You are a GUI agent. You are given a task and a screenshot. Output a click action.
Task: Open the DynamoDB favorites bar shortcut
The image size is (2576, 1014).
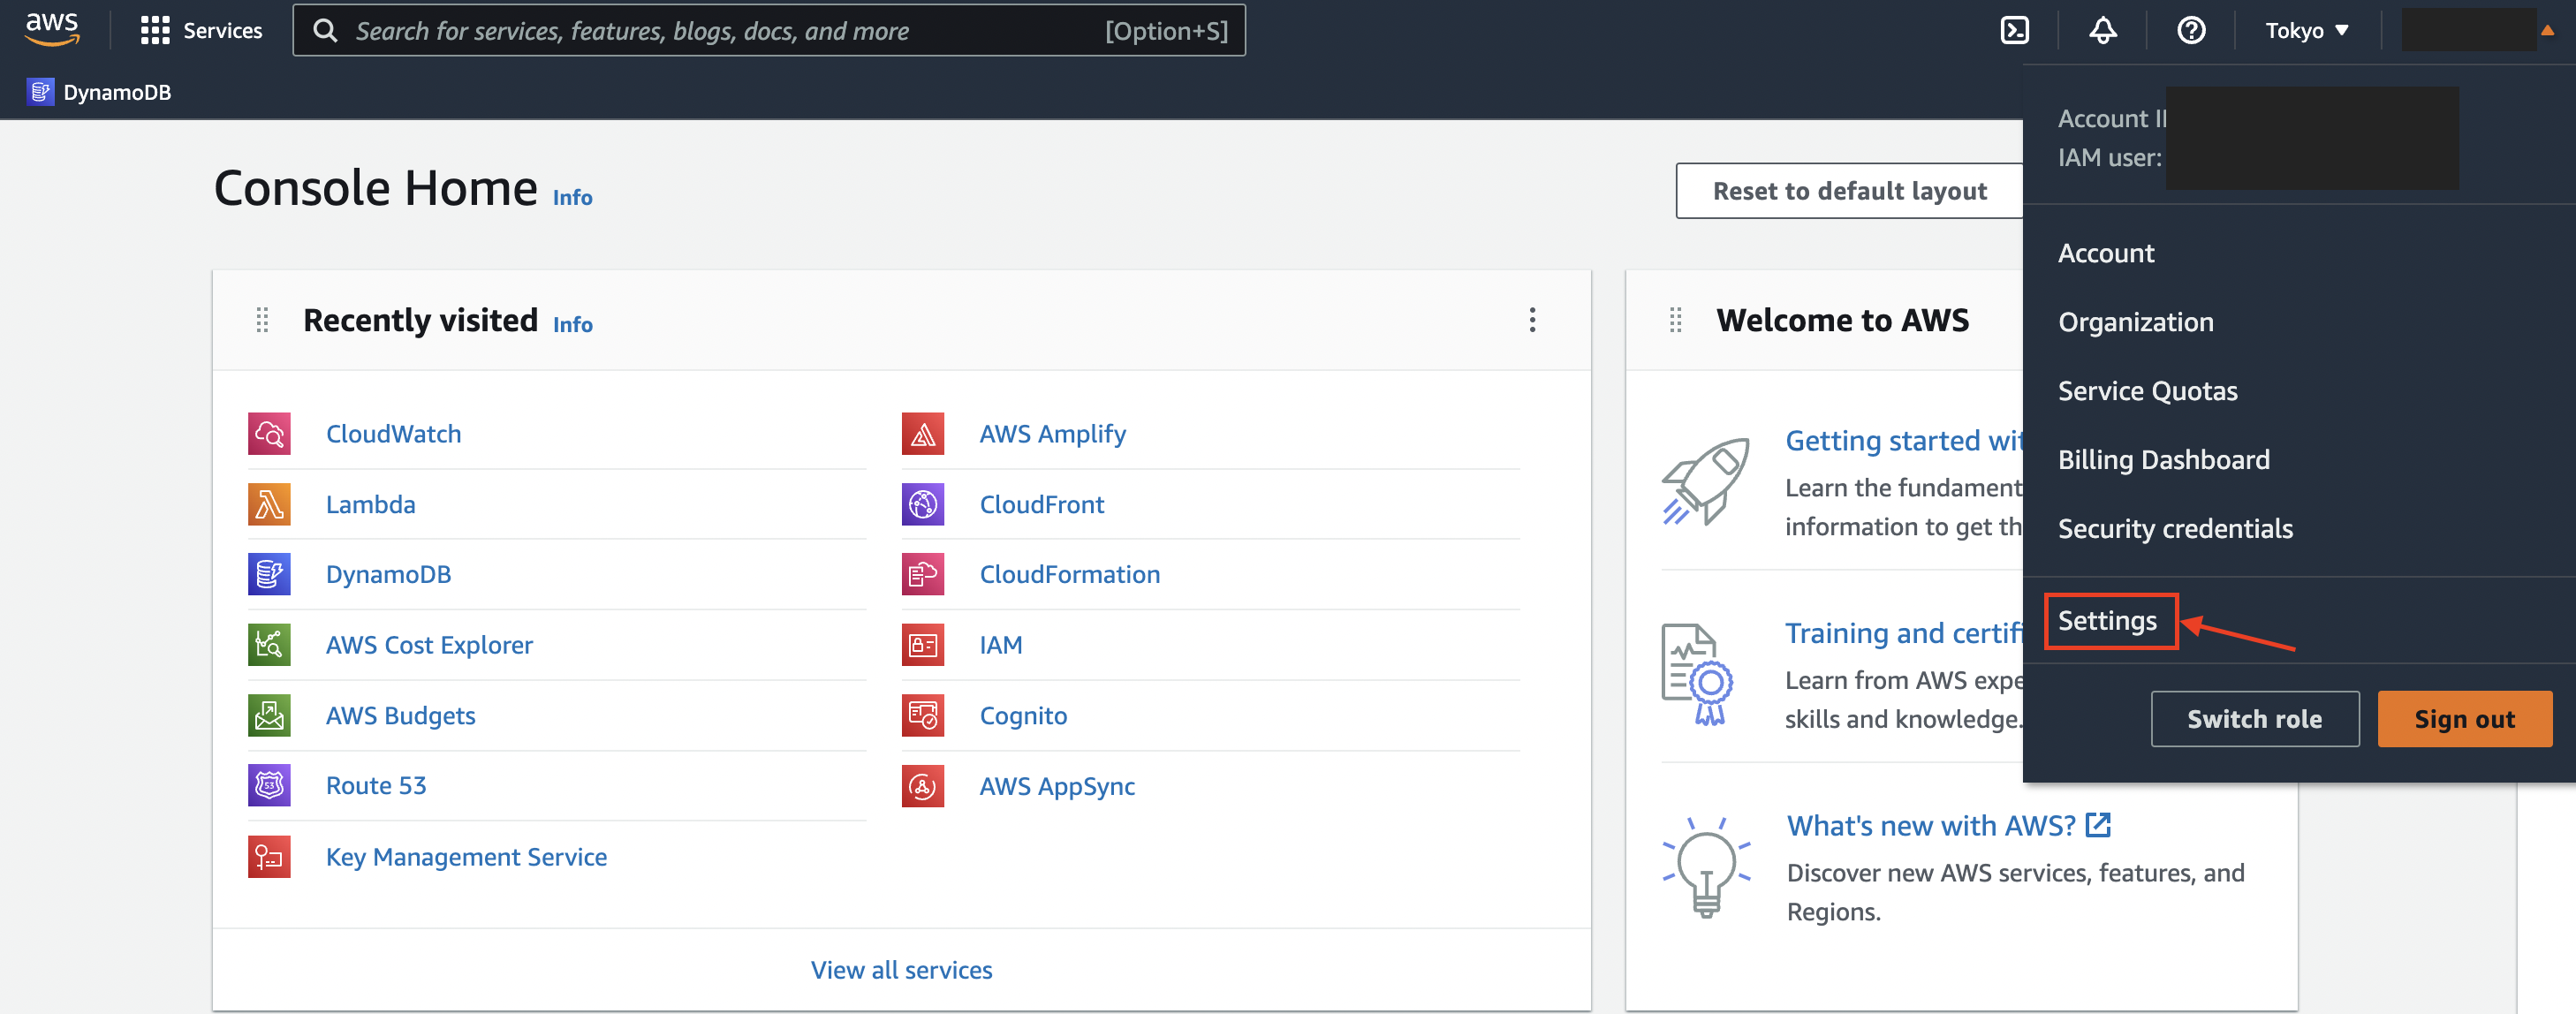100,92
